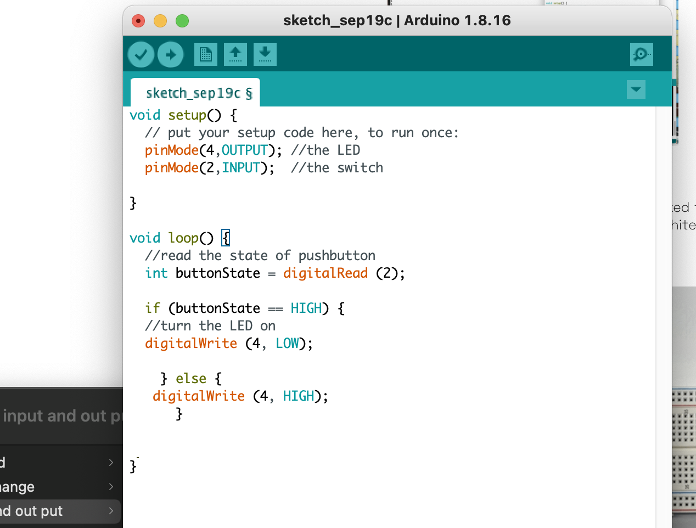Viewport: 696px width, 528px height.
Task: Expand the 'd' menu row chevron
Action: click(111, 463)
